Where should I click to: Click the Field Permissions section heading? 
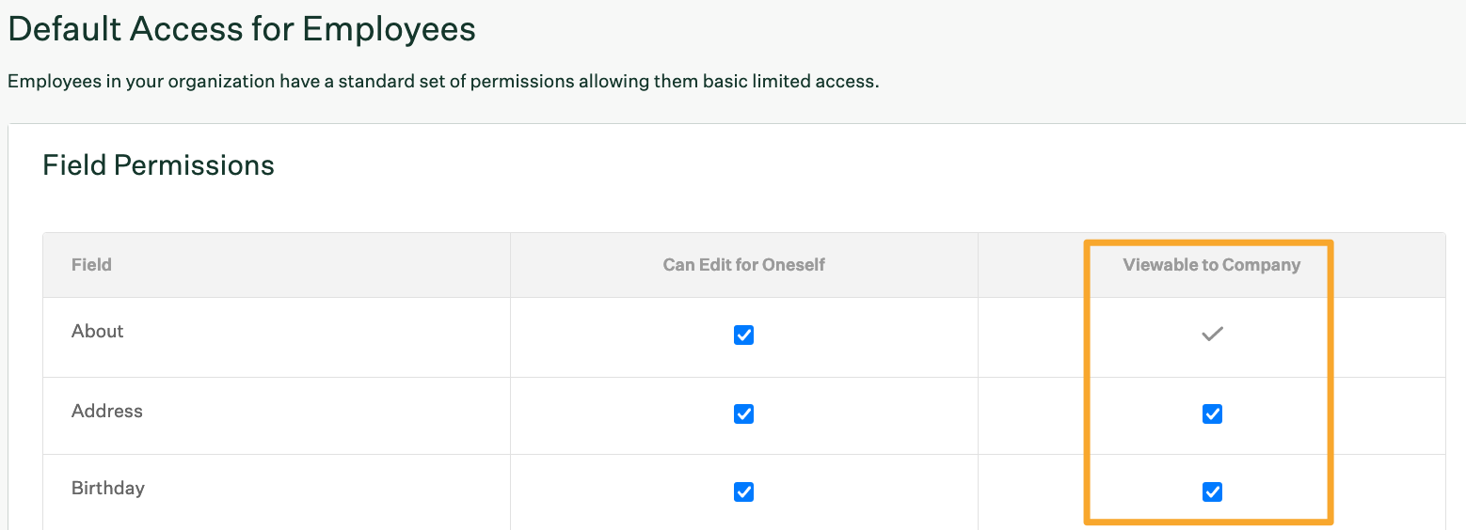(x=159, y=165)
